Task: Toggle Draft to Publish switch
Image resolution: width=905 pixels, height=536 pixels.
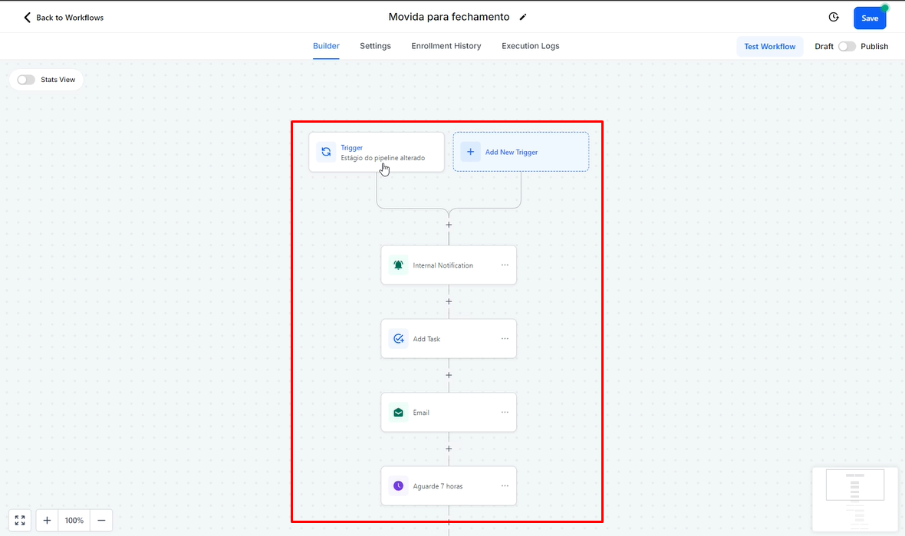Action: (x=847, y=47)
